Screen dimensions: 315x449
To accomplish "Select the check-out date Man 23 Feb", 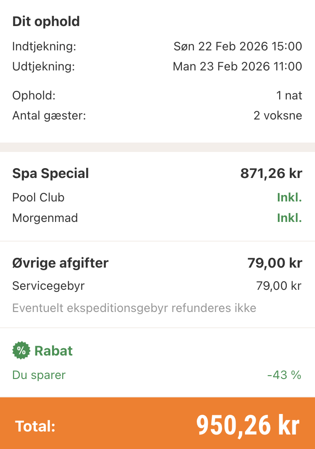I will click(237, 67).
